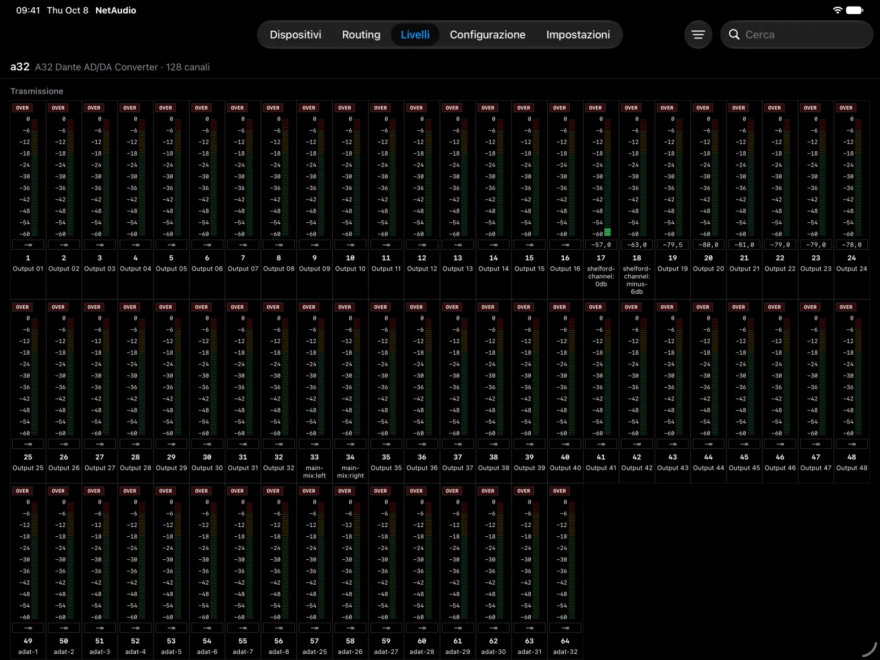The width and height of the screenshot is (880, 660).
Task: Click the a32 device name header
Action: pyautogui.click(x=20, y=67)
